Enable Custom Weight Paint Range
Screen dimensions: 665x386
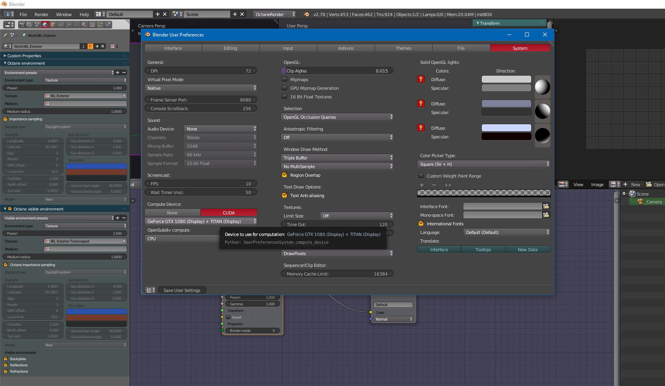click(x=421, y=176)
